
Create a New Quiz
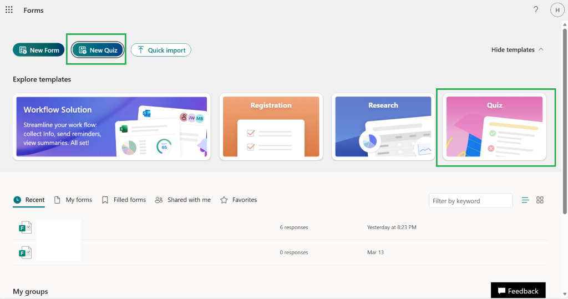coord(98,50)
